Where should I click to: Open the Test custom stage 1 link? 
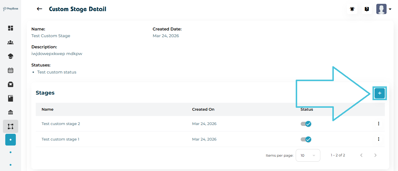tap(60, 139)
